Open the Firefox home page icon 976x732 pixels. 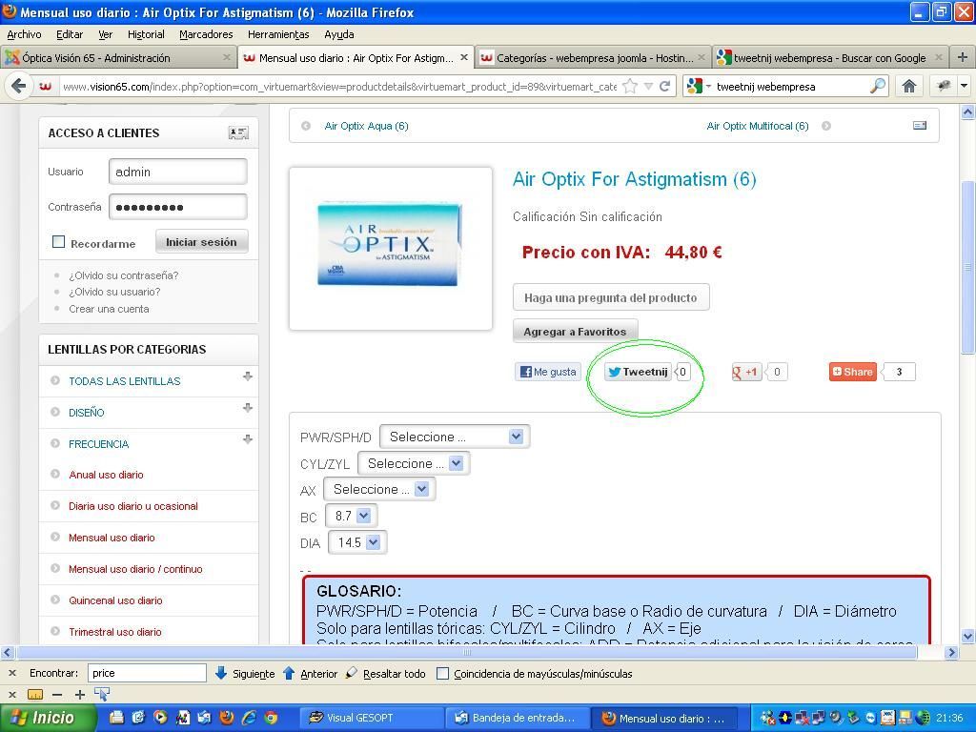[908, 86]
